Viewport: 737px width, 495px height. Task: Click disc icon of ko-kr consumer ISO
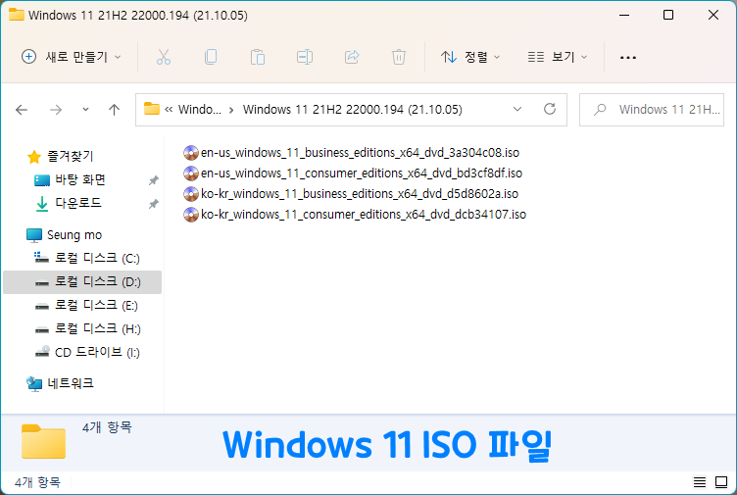pos(191,215)
